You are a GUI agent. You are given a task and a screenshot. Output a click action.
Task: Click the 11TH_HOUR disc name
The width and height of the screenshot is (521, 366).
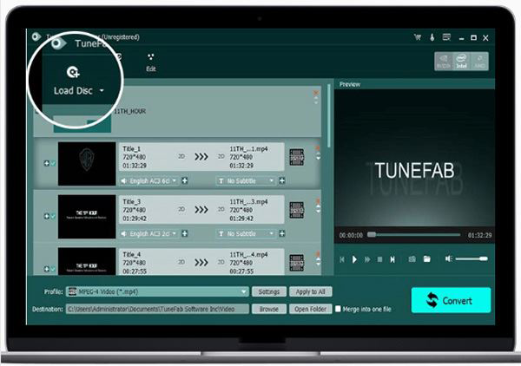click(x=130, y=112)
